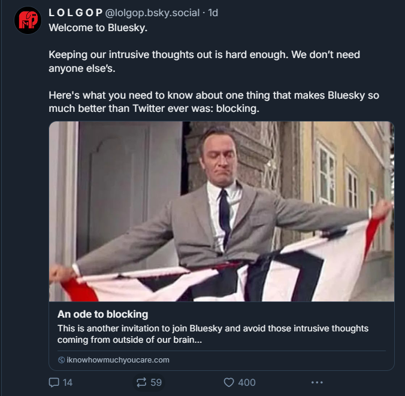Click the reply count 14
405x396 pixels.
click(67, 382)
